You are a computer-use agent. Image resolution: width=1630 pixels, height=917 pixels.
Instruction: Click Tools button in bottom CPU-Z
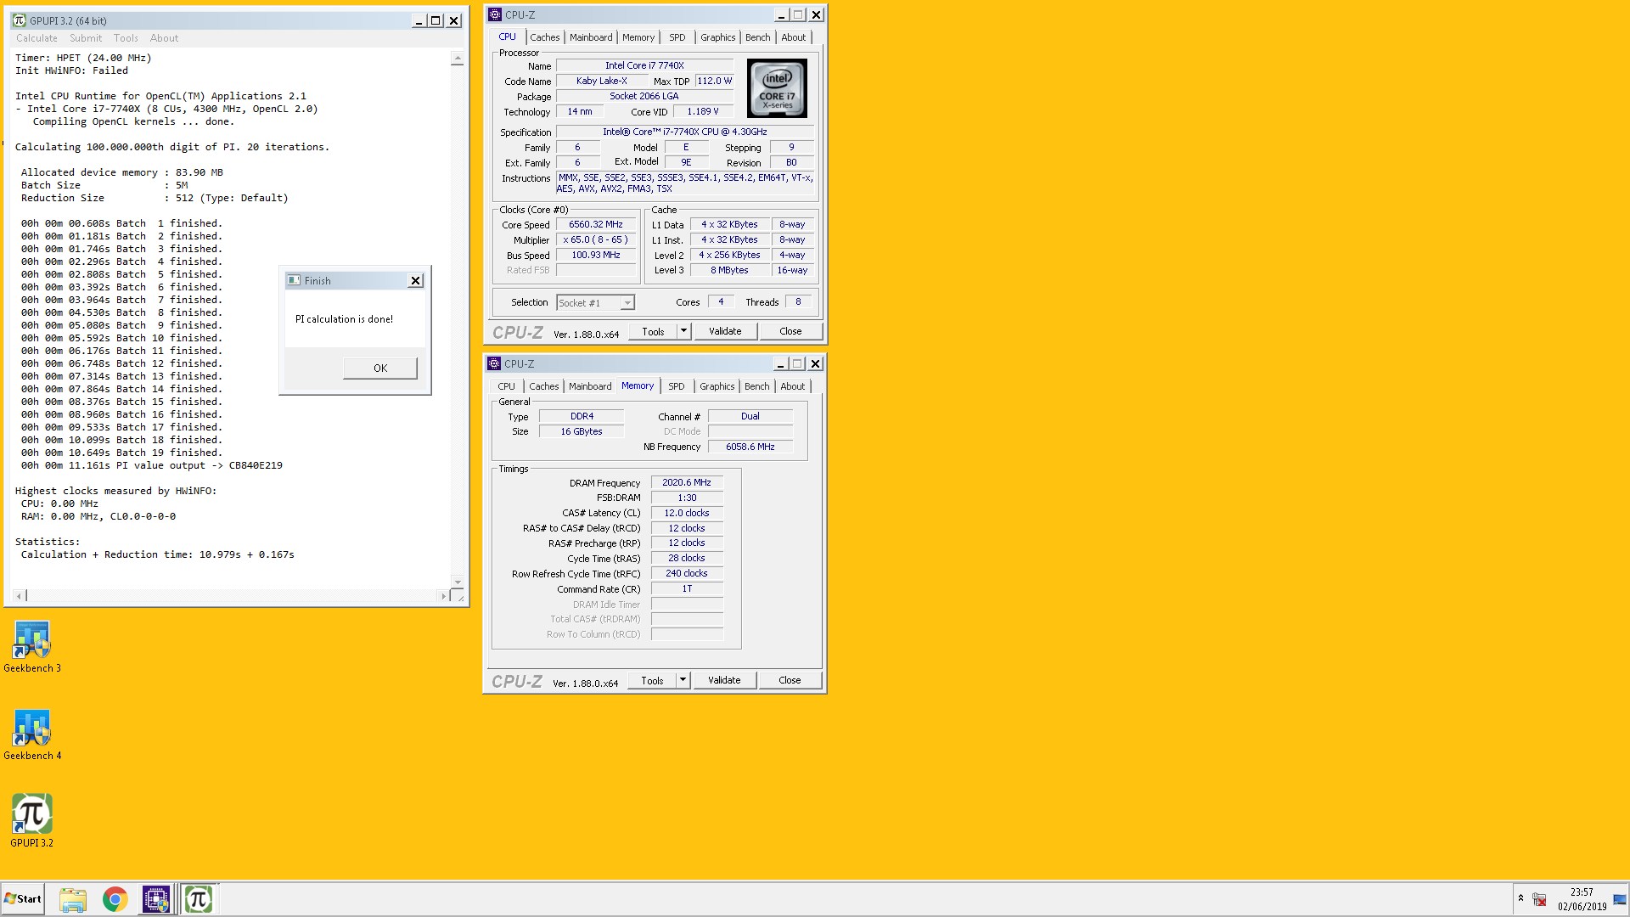pos(652,681)
